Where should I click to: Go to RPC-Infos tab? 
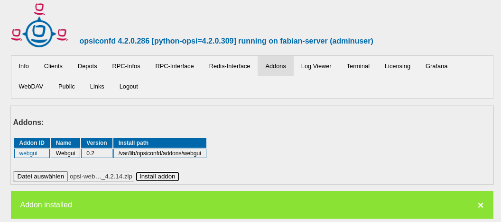click(x=126, y=66)
